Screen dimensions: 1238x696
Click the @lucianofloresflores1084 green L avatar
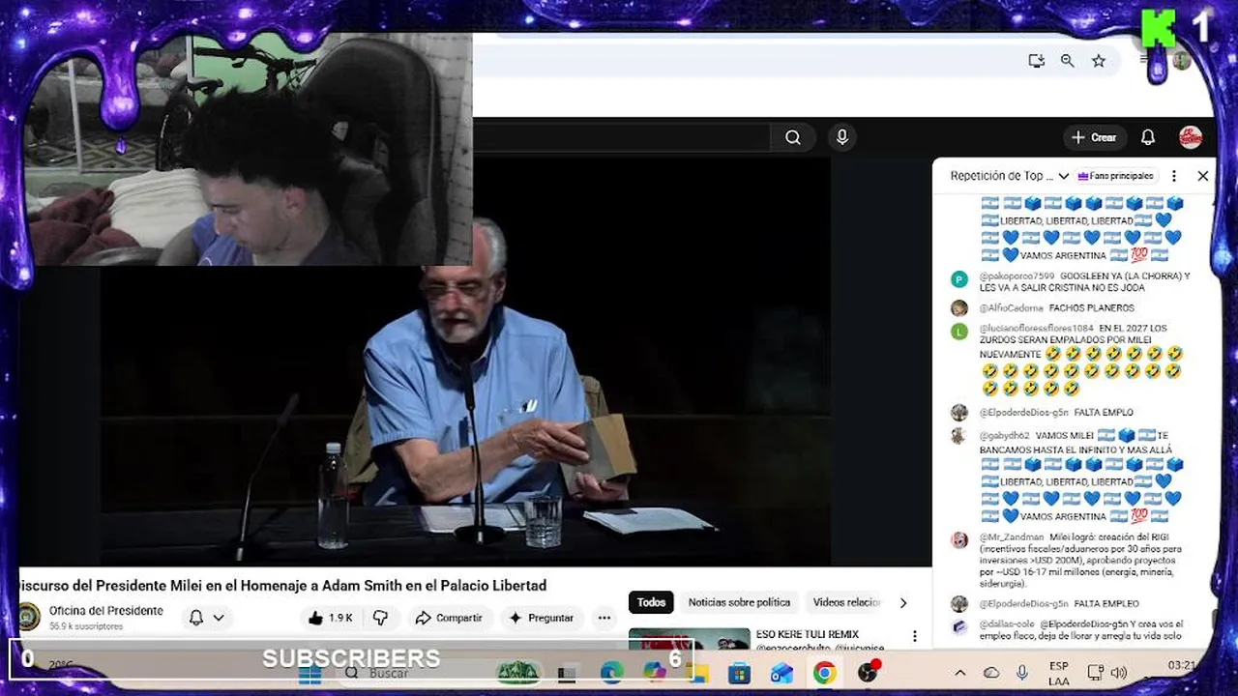tap(959, 332)
